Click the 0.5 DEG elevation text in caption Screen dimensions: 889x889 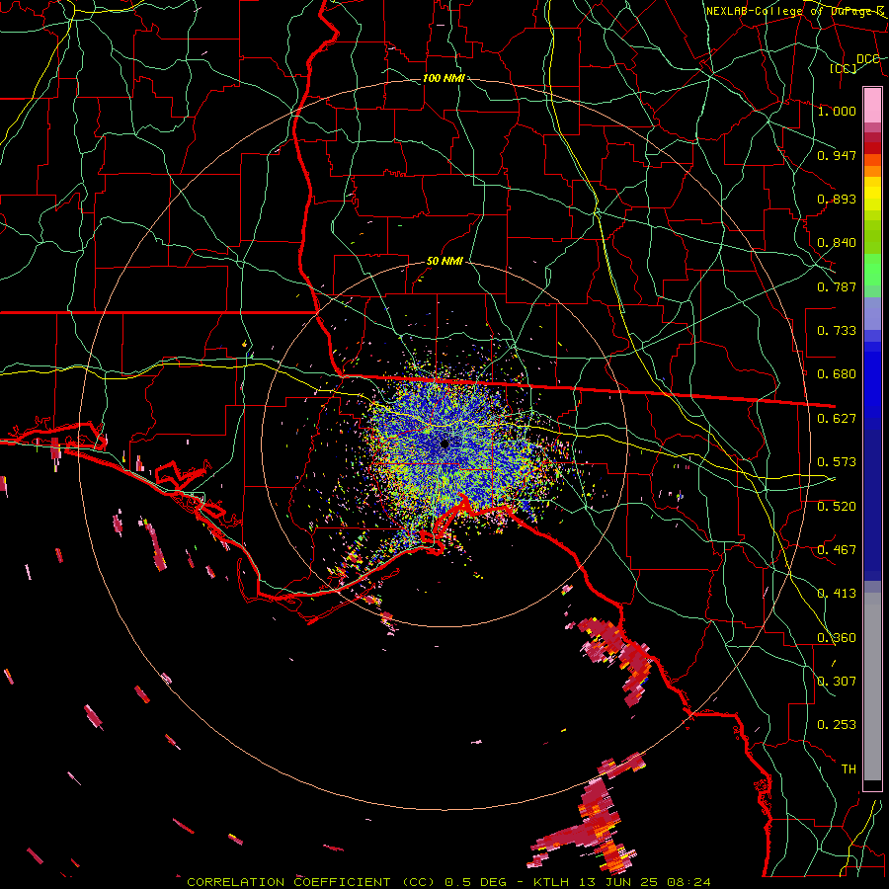click(x=475, y=882)
